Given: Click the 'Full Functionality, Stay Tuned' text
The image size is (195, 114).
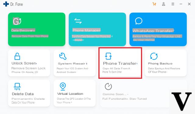Looking at the screenshot, I should [125, 99].
